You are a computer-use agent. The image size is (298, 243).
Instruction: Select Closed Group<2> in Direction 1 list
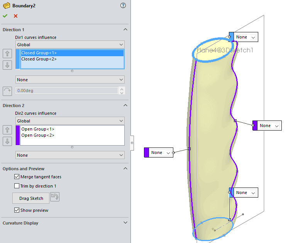point(39,59)
